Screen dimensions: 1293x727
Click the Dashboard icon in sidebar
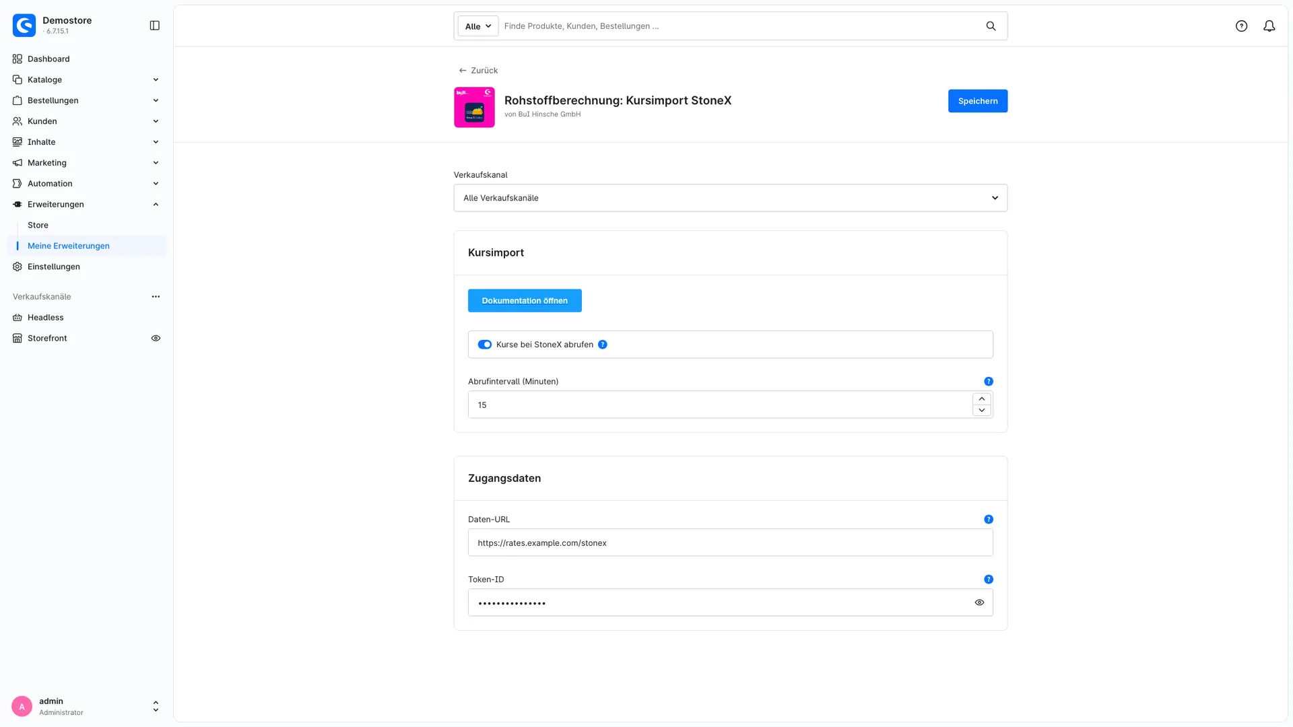[x=18, y=59]
